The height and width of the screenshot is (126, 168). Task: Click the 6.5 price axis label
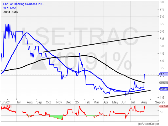162,24
